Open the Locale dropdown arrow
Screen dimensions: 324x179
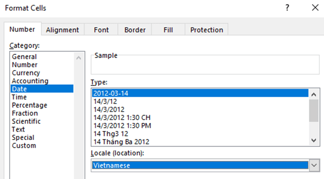click(314, 165)
